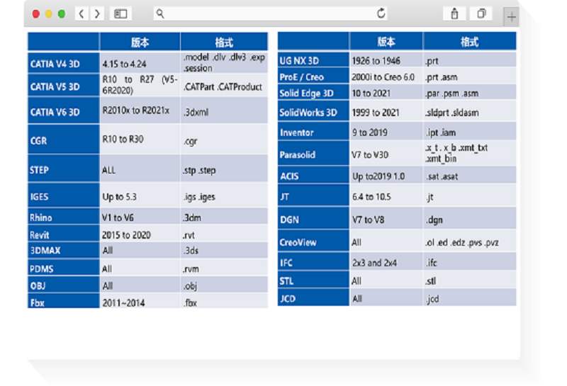The height and width of the screenshot is (386, 567).
Task: Click the Rhino row label
Action: click(x=63, y=217)
